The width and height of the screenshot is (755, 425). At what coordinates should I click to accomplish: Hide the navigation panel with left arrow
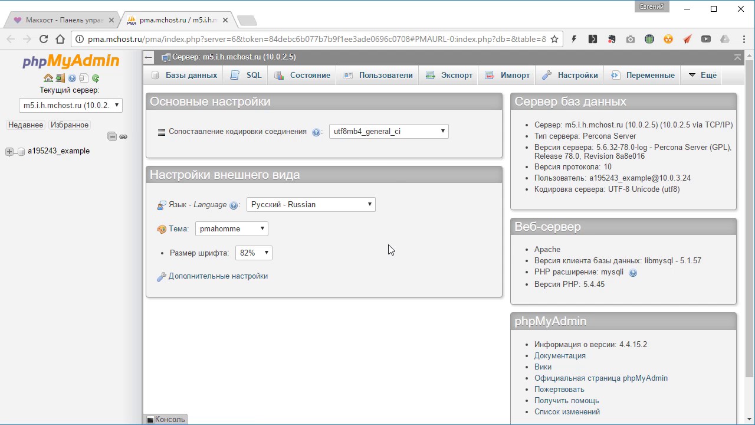click(x=149, y=57)
